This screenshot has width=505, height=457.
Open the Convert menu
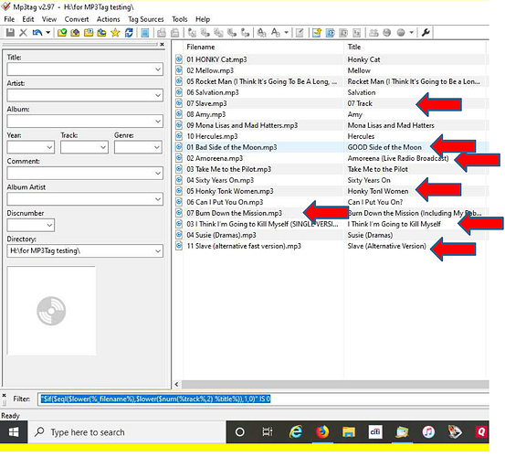(x=77, y=19)
